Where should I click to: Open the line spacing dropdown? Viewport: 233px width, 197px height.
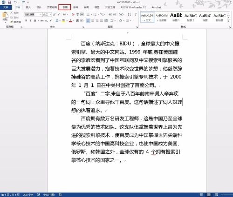coord(113,20)
